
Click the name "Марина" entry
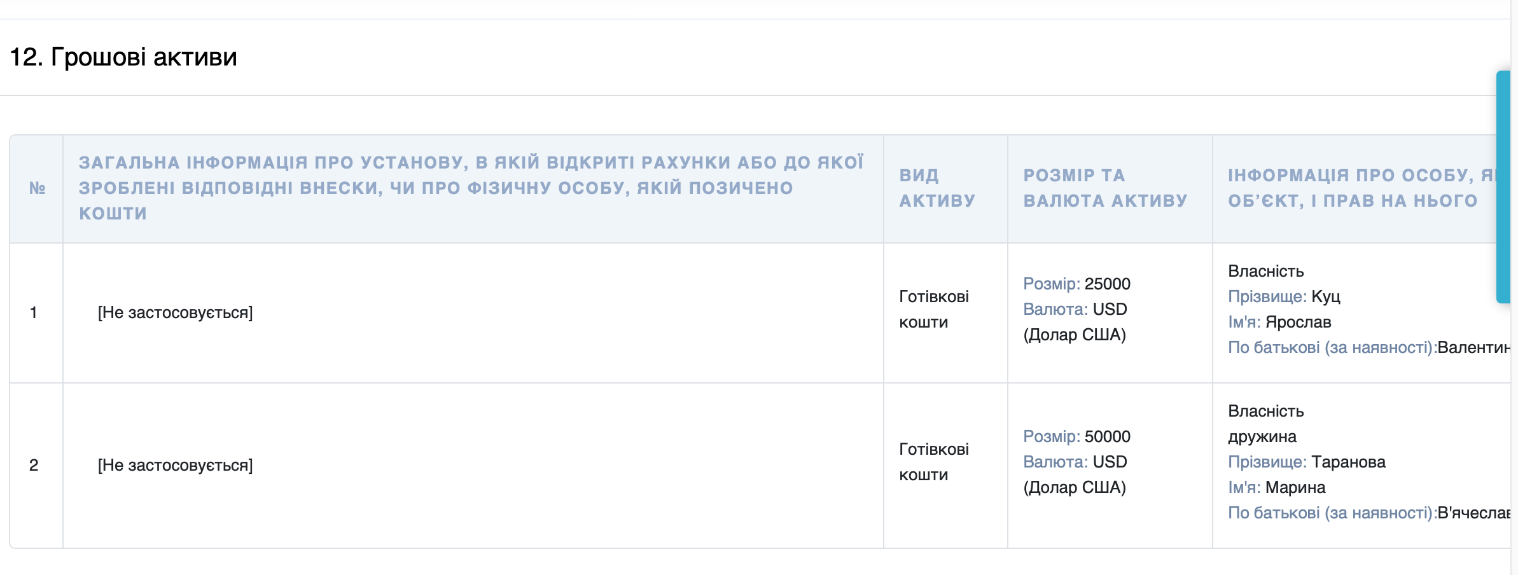[x=1295, y=487]
